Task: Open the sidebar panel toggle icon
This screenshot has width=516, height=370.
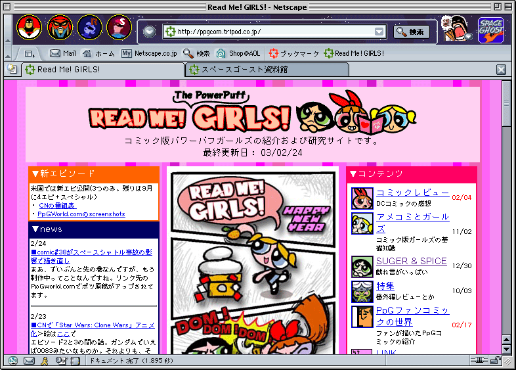Action: [x=29, y=53]
